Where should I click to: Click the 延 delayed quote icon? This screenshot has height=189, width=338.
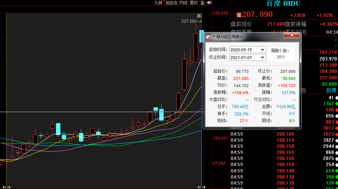tap(239, 15)
